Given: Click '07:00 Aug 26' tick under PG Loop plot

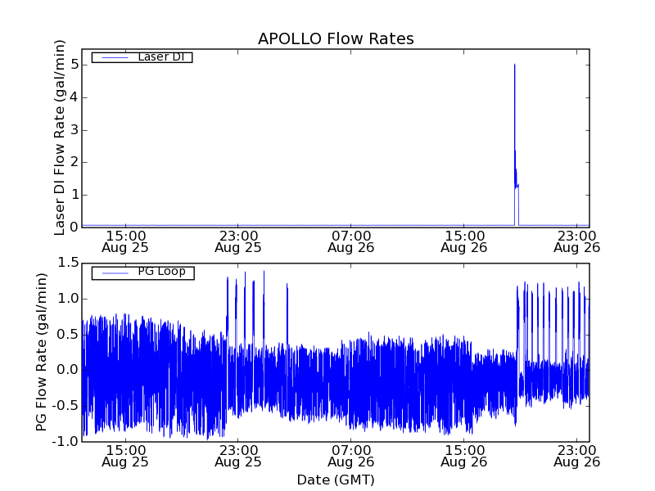Looking at the screenshot, I should tap(351, 456).
